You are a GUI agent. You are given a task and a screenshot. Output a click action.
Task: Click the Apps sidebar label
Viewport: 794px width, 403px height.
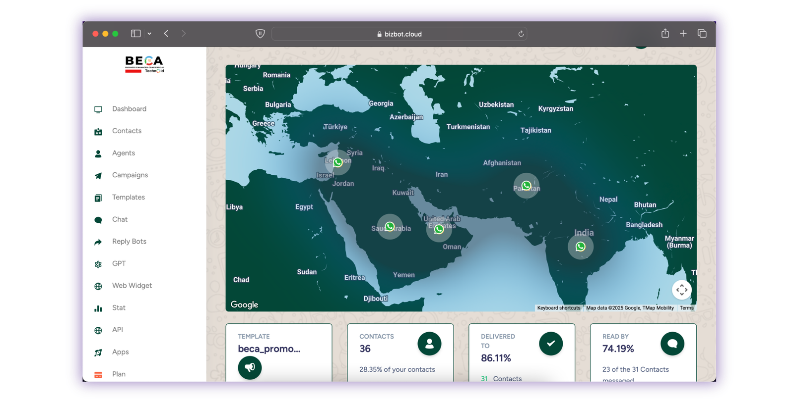coord(120,352)
